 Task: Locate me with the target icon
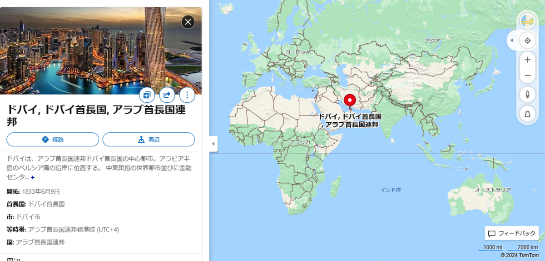(527, 40)
